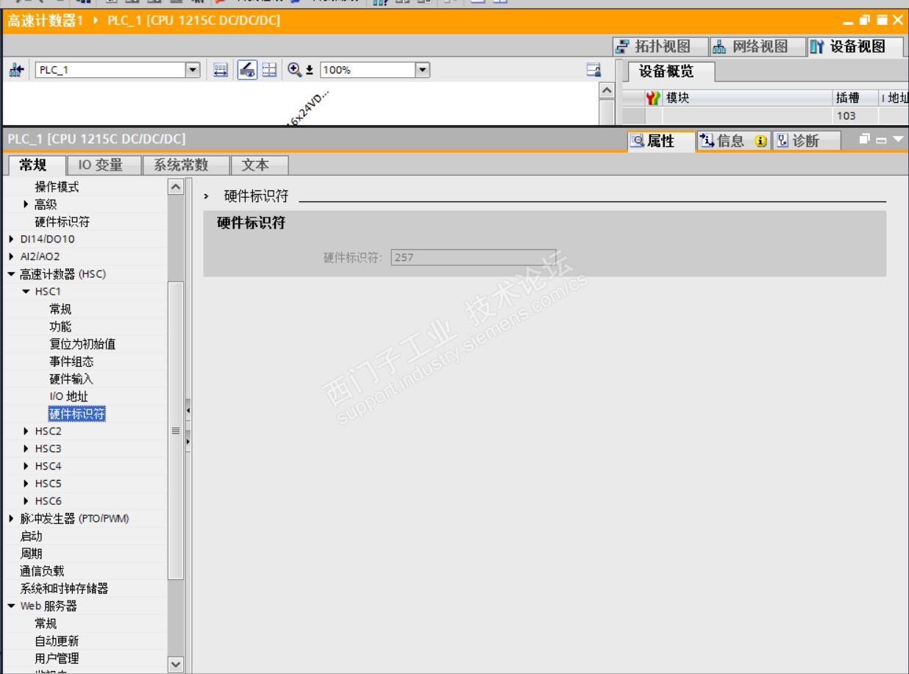Expand the HSC6 node arrow
Screen dimensions: 909x674
point(27,501)
